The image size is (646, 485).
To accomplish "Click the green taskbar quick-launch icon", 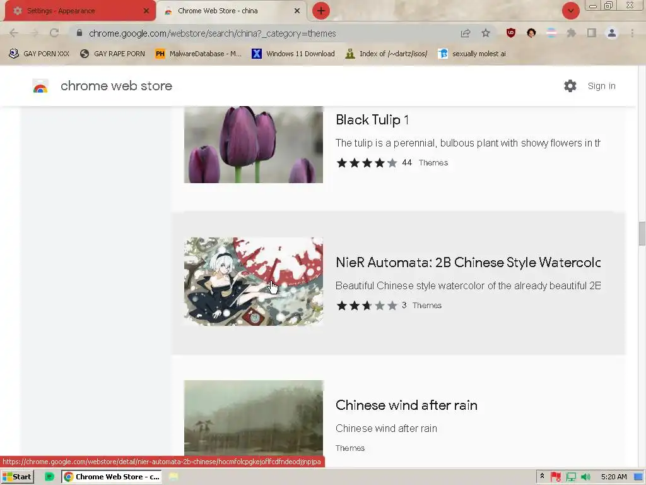I will (49, 477).
